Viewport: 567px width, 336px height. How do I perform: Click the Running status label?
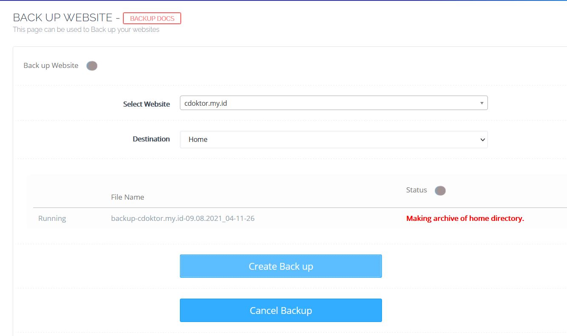52,218
